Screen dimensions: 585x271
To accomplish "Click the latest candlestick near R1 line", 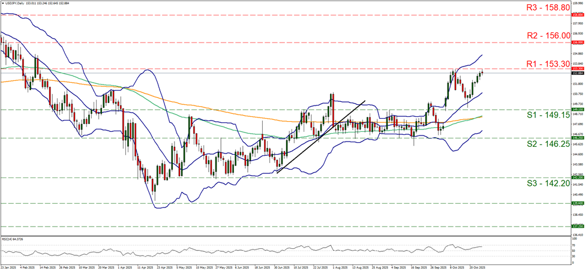I will click(481, 73).
